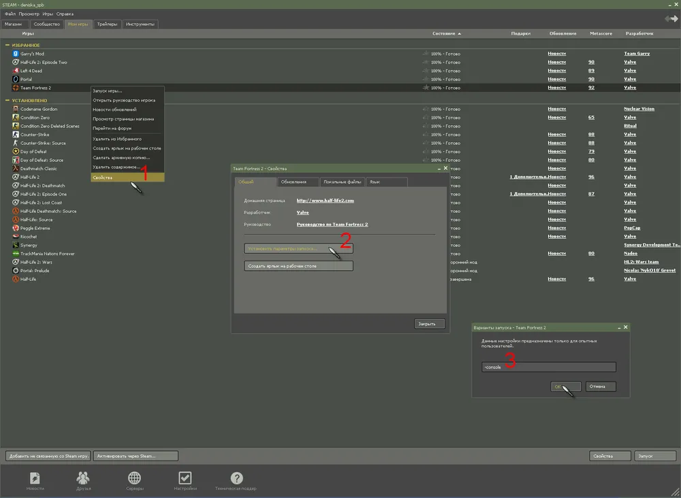The width and height of the screenshot is (681, 498).
Task: Click the Peggle Extreme game icon
Action: pos(16,228)
